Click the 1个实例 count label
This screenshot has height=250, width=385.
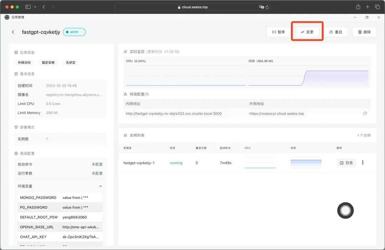tap(364, 135)
